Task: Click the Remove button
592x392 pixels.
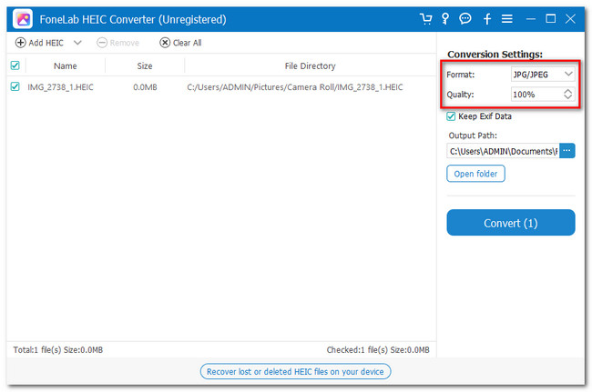Action: [117, 43]
